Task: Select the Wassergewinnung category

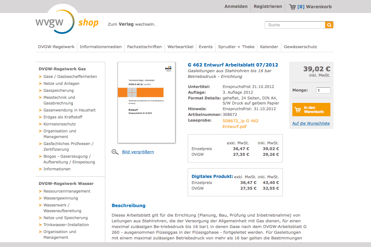Action: pos(61,198)
